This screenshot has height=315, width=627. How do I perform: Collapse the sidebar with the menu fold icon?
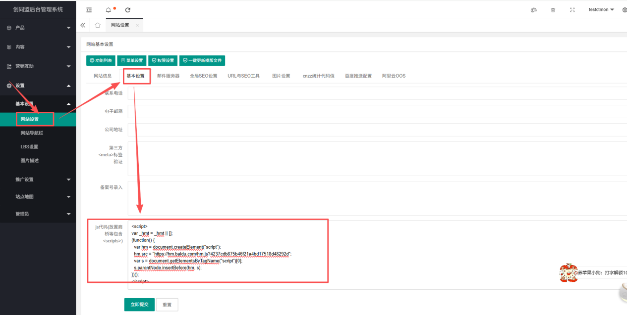click(x=89, y=10)
